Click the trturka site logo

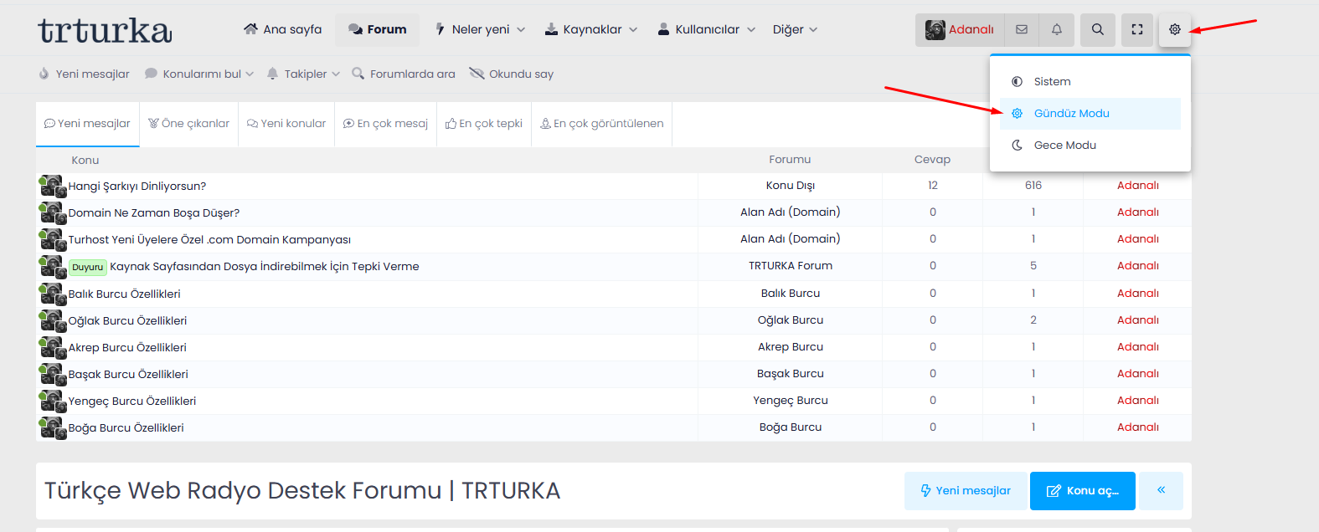pos(106,30)
